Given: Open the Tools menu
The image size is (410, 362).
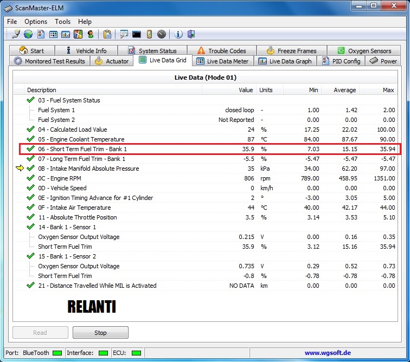Looking at the screenshot, I should click(62, 22).
